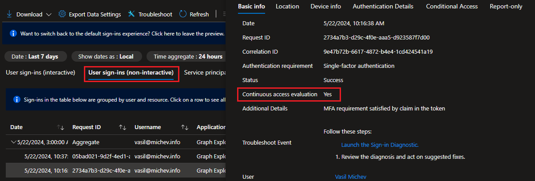The width and height of the screenshot is (535, 181).
Task: Open the Download dropdown chevron
Action: point(48,15)
